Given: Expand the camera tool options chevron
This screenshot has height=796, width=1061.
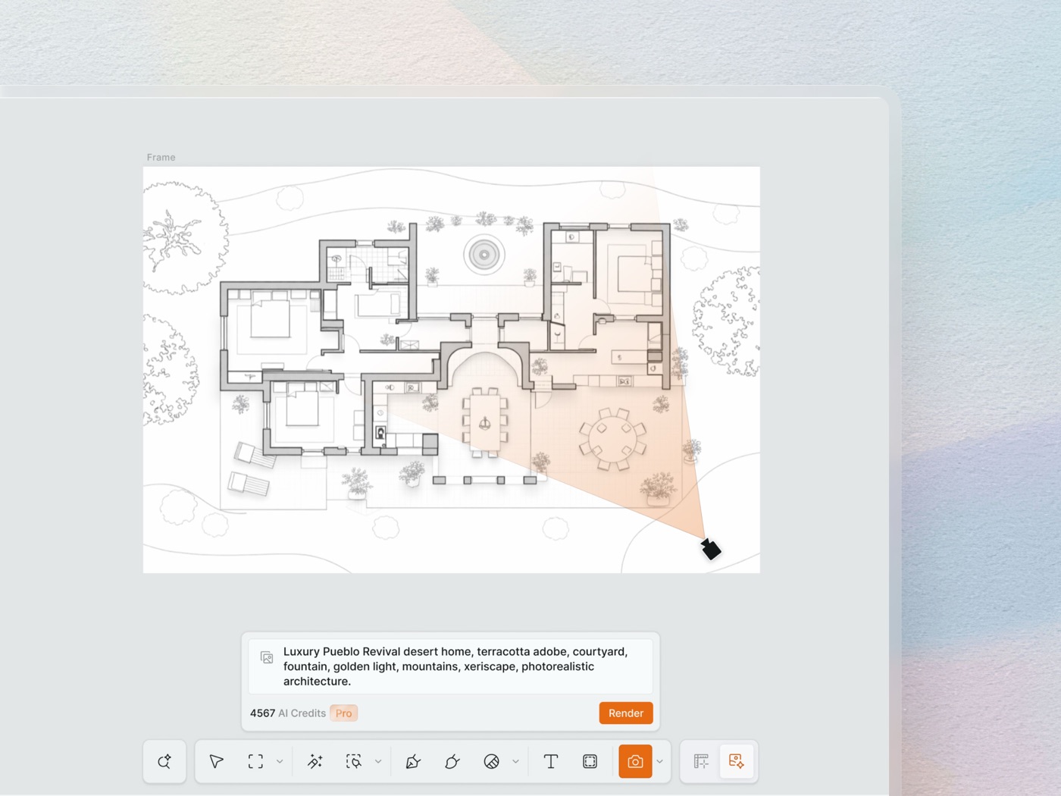Looking at the screenshot, I should [659, 761].
